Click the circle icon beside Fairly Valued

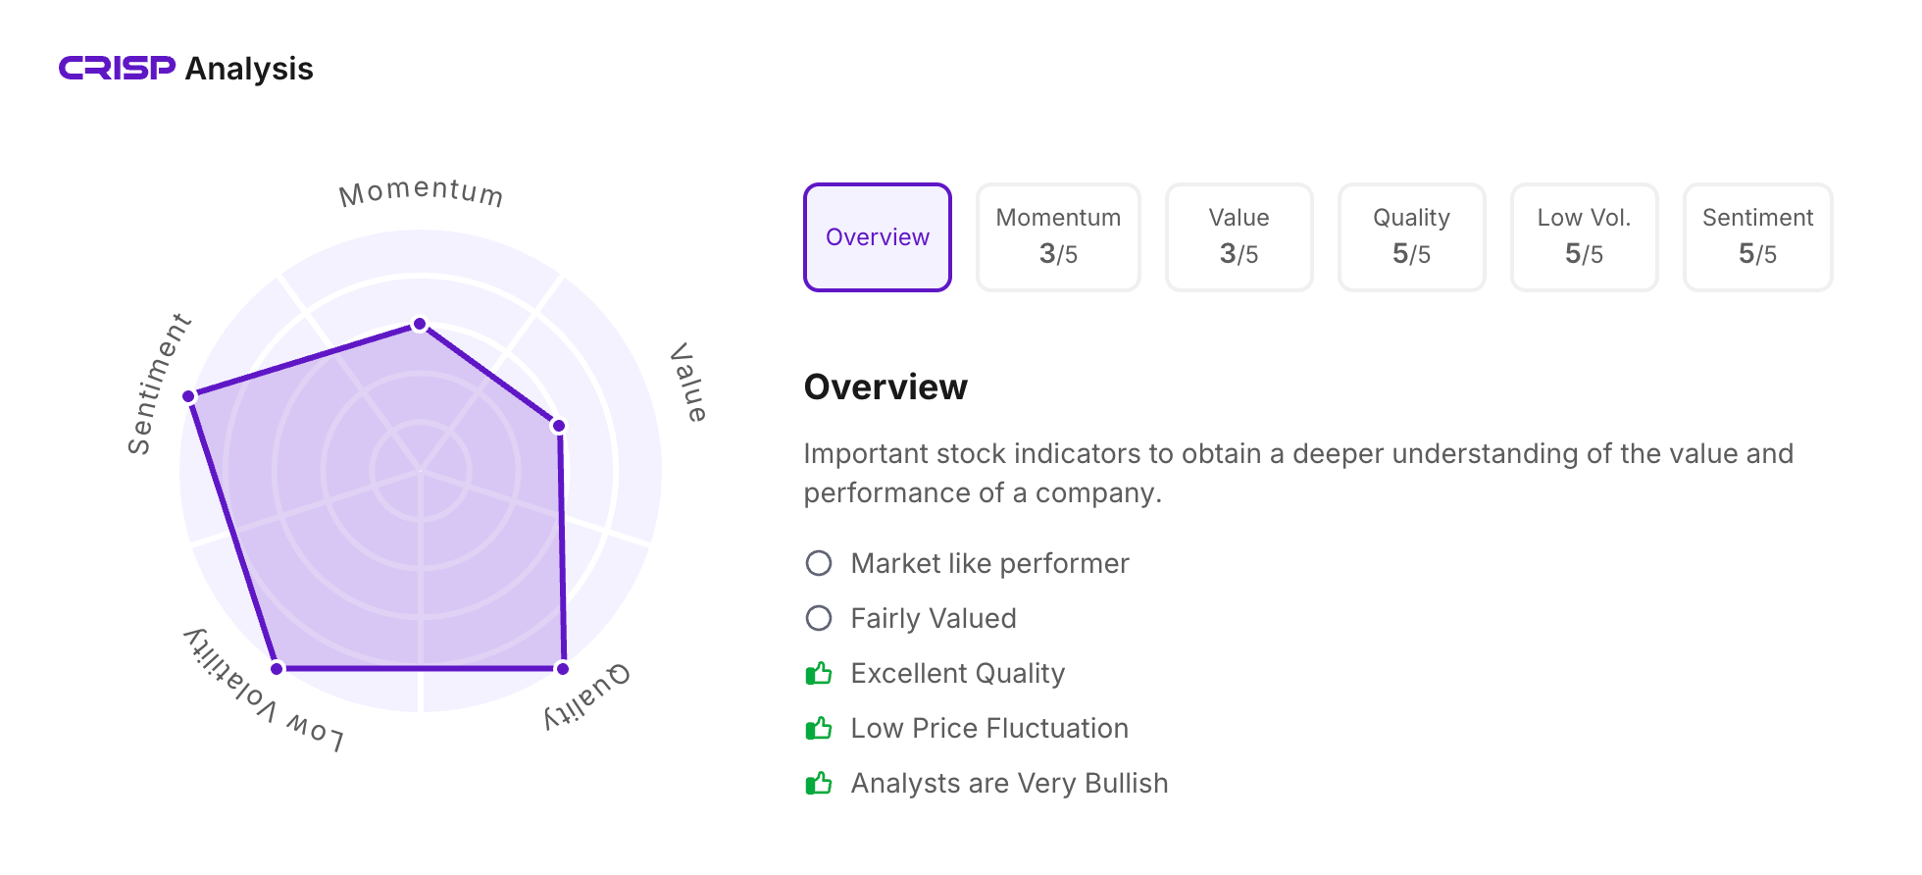coord(818,618)
